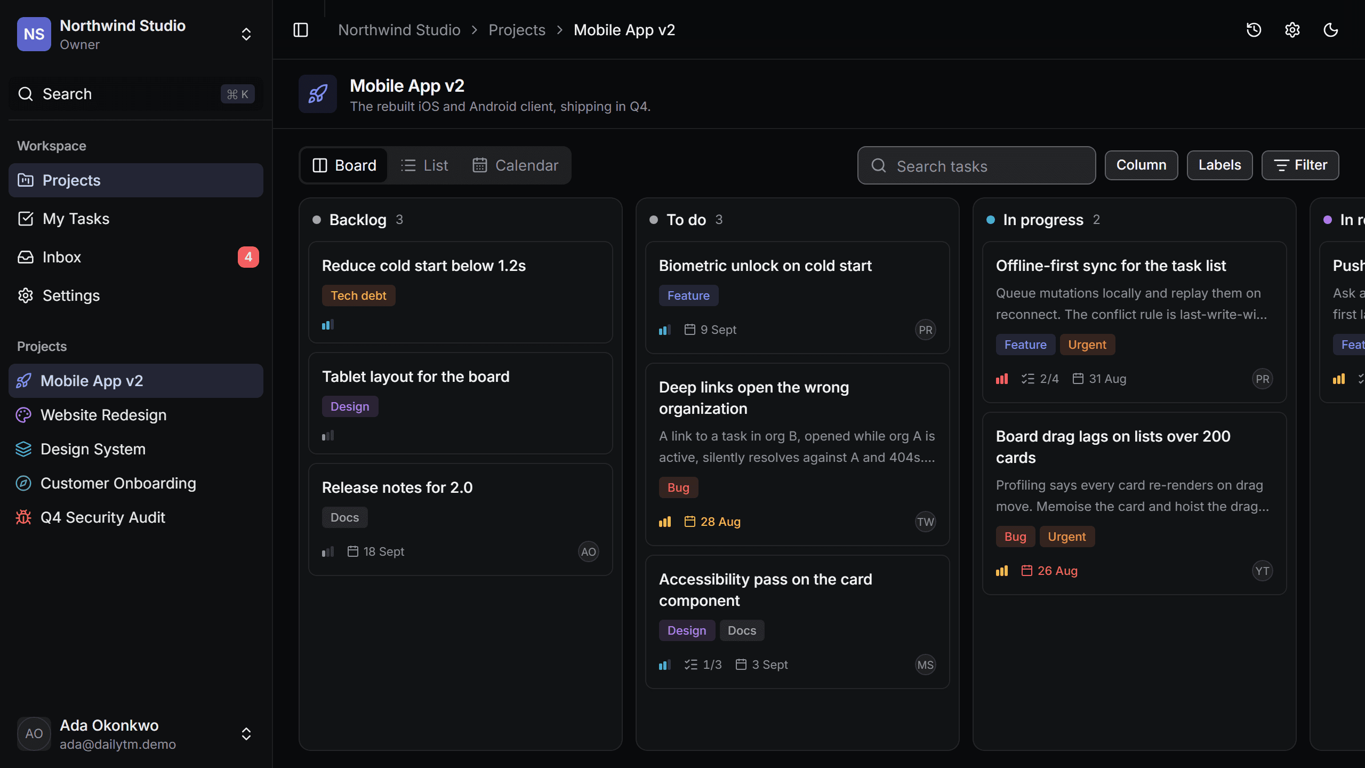Click the TW avatar on Deep links card
This screenshot has width=1365, height=768.
tap(926, 522)
